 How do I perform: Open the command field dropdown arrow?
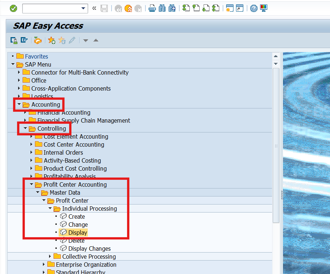[x=83, y=8]
